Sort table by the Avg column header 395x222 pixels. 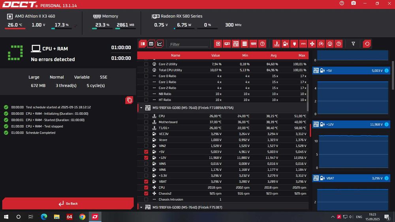[274, 55]
